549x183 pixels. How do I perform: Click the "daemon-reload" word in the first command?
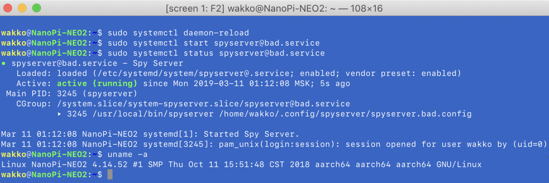point(216,33)
